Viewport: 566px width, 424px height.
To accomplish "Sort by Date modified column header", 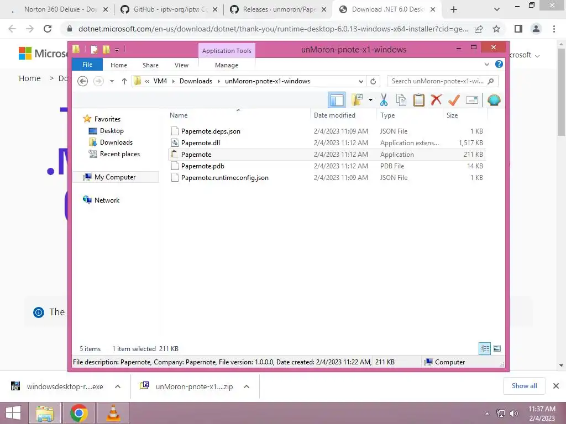I will [x=343, y=115].
